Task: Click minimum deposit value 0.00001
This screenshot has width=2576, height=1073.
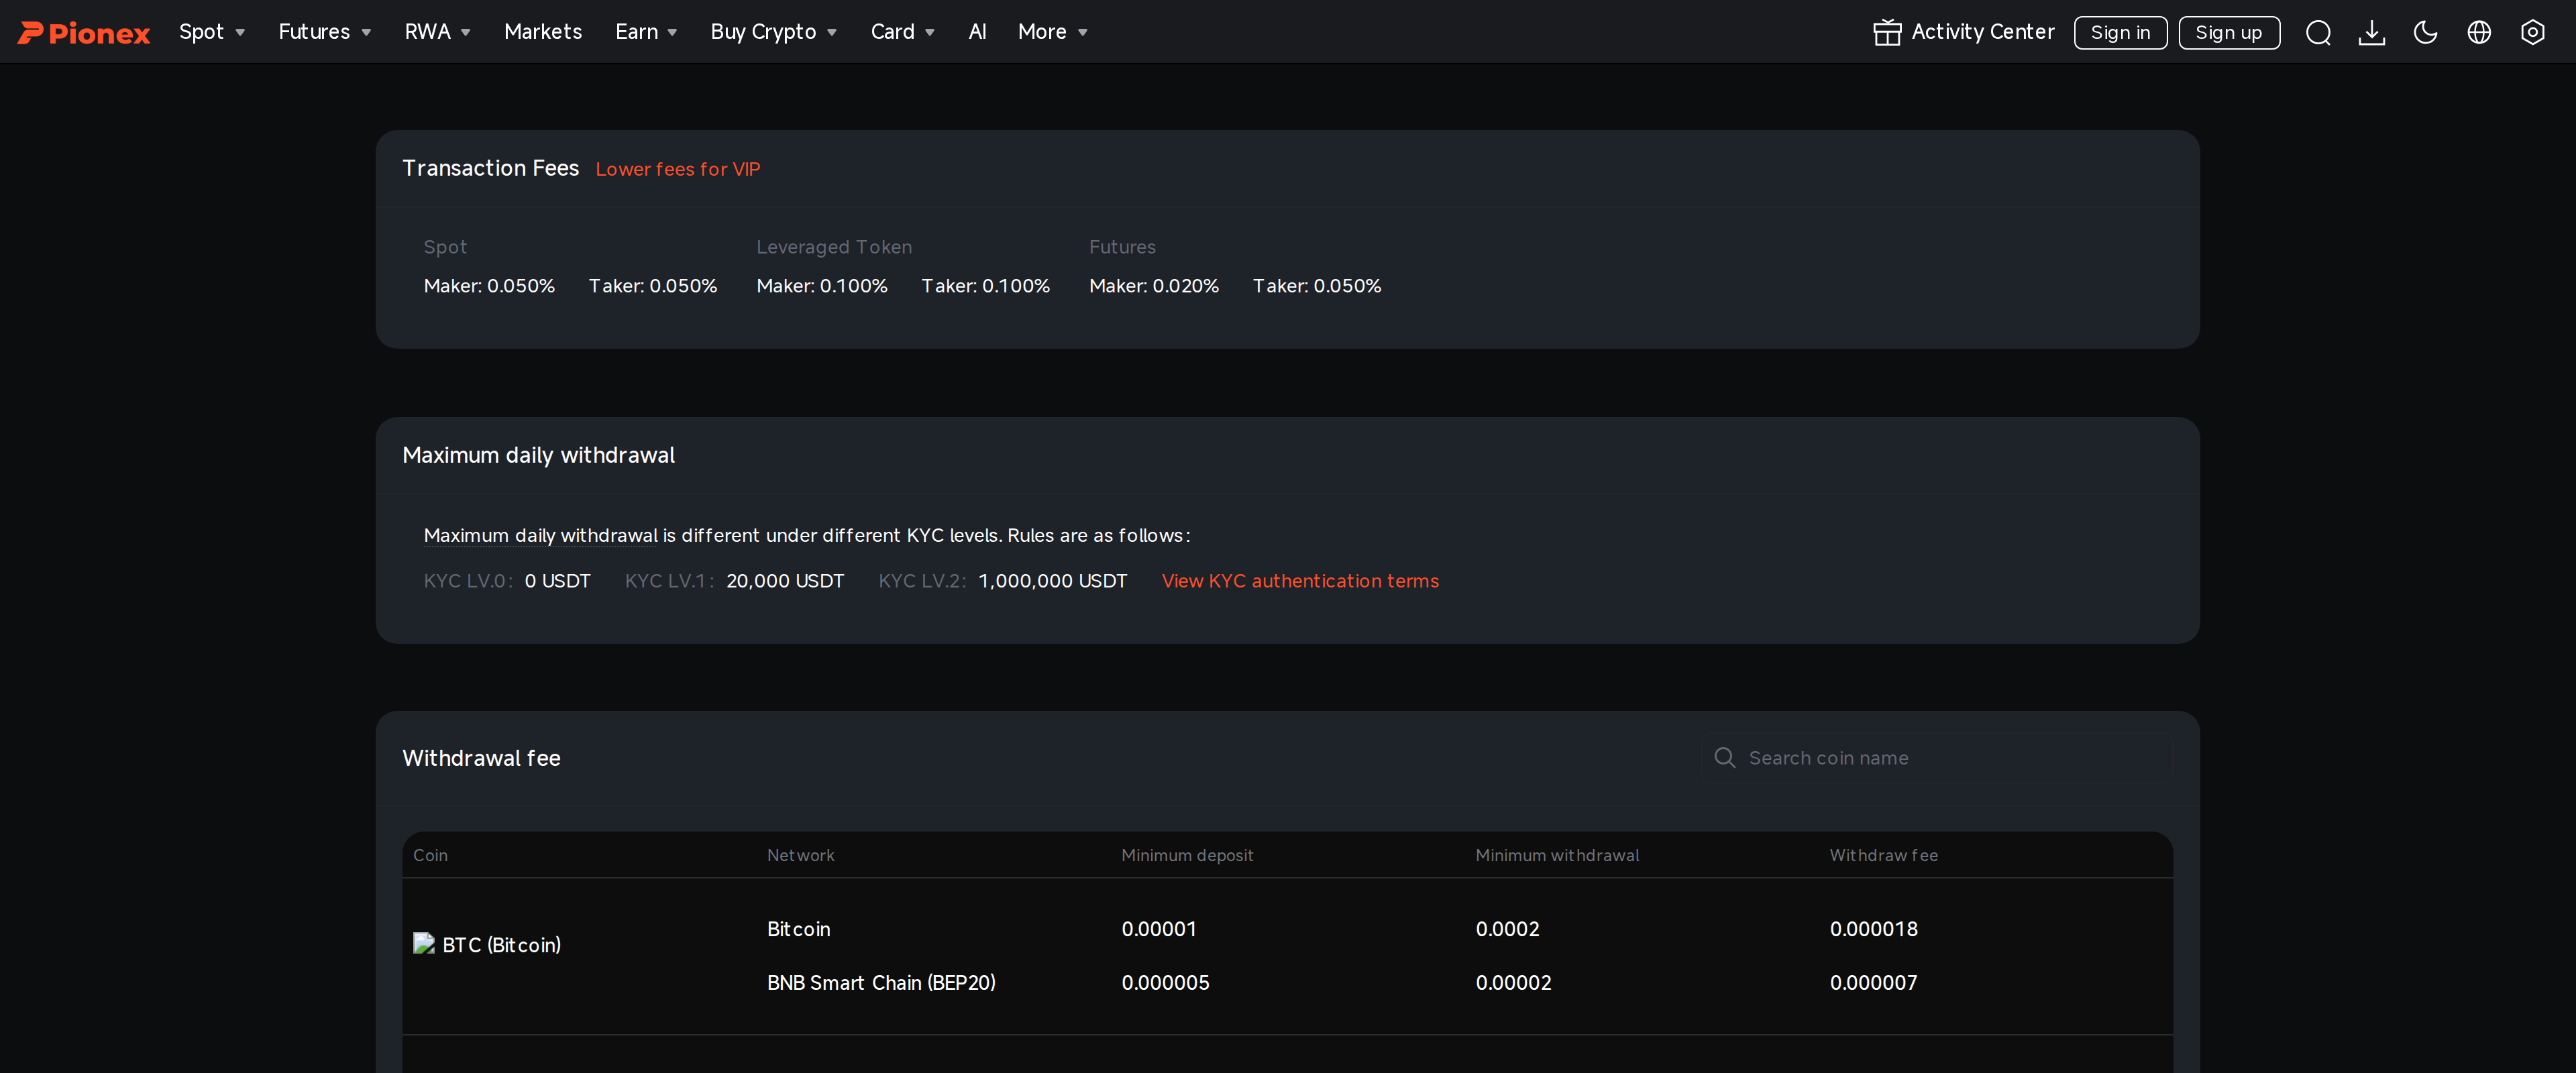Action: coord(1158,929)
